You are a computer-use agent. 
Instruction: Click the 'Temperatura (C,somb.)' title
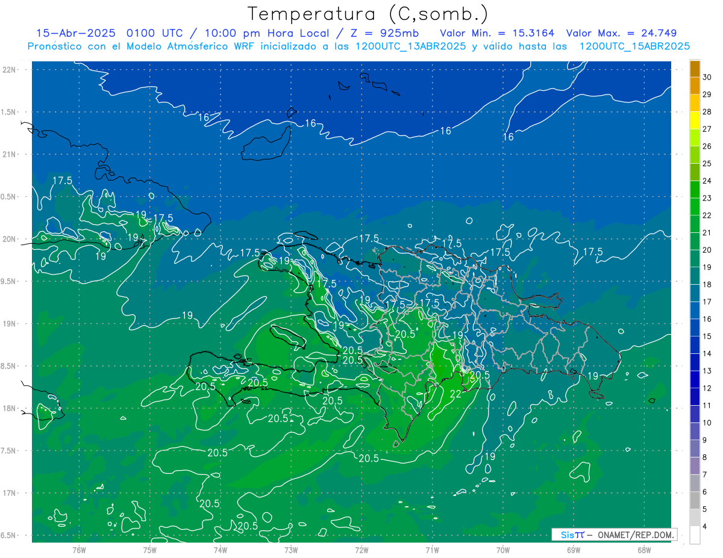pyautogui.click(x=368, y=14)
